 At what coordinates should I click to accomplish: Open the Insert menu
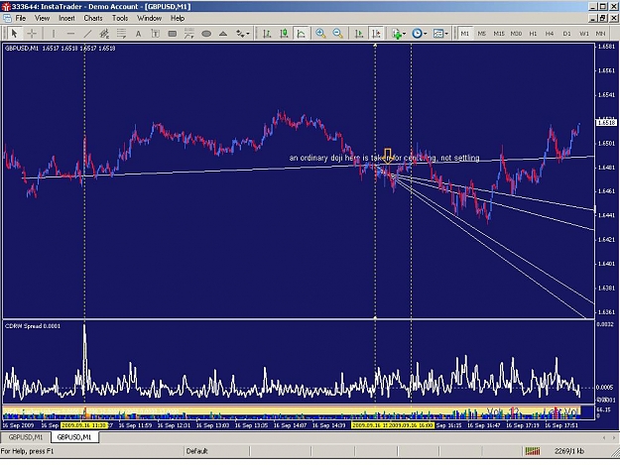tap(66, 18)
